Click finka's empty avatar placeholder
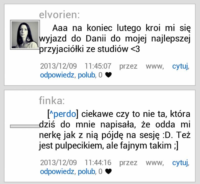200x184 pixels. click(x=25, y=126)
